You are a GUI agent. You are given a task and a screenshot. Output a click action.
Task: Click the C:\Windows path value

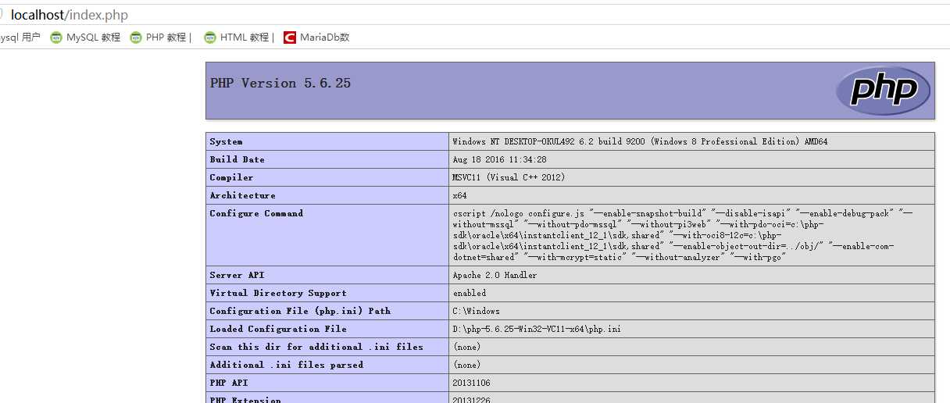(476, 311)
